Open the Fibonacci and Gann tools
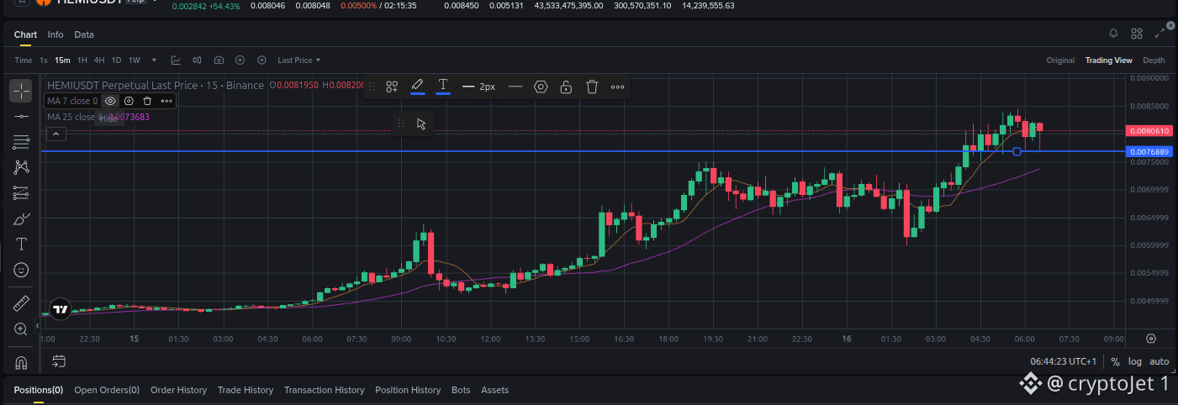The height and width of the screenshot is (405, 1178). point(21,142)
